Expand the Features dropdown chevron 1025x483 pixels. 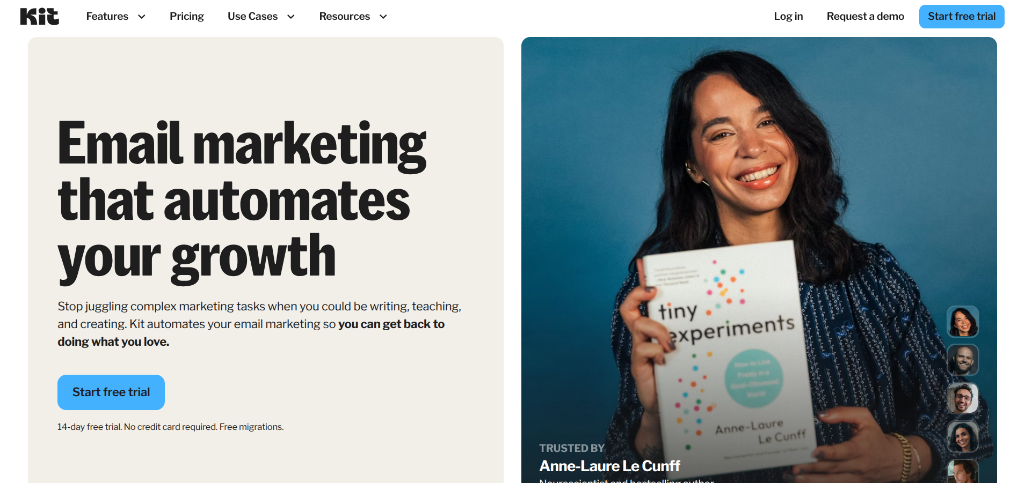click(x=142, y=17)
